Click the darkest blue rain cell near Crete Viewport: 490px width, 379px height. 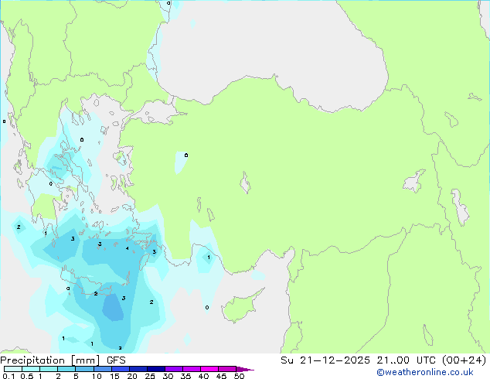tap(113, 308)
